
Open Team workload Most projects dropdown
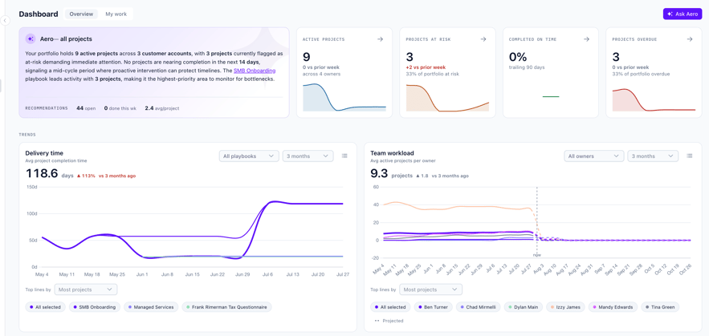(x=430, y=289)
